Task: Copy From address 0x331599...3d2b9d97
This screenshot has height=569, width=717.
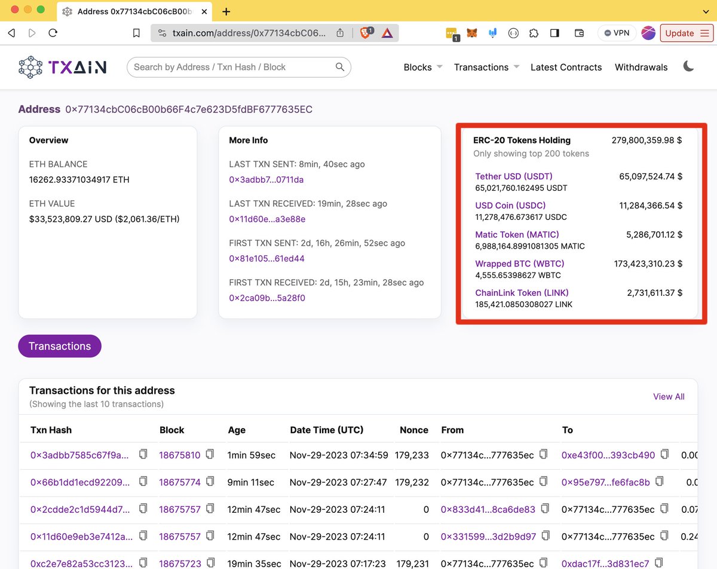Action: click(546, 536)
